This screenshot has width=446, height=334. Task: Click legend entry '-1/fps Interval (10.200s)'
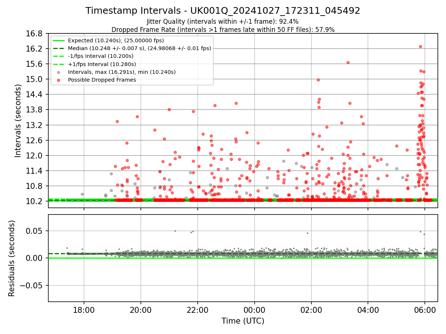point(100,56)
